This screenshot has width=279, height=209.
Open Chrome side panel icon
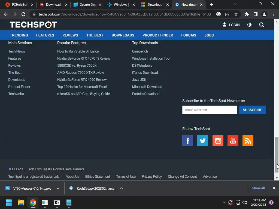pos(256,14)
